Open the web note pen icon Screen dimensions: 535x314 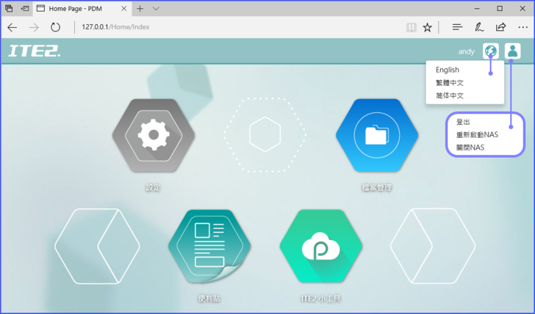[479, 27]
